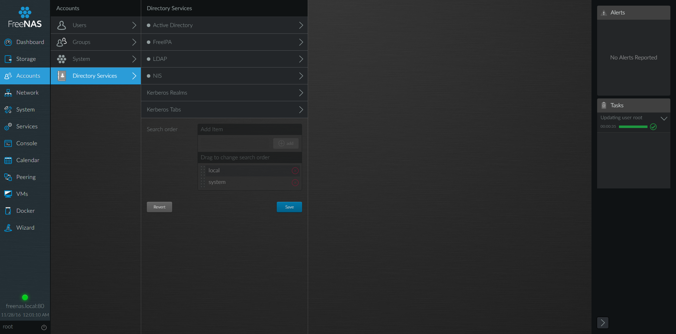
Task: Open the Dashboard from the sidebar
Action: point(25,42)
